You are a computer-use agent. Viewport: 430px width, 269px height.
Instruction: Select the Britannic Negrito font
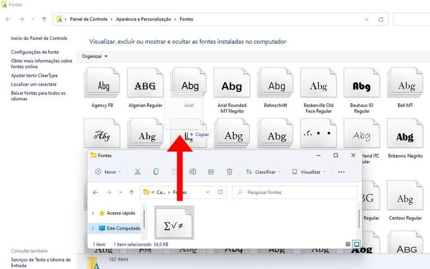coord(405,138)
